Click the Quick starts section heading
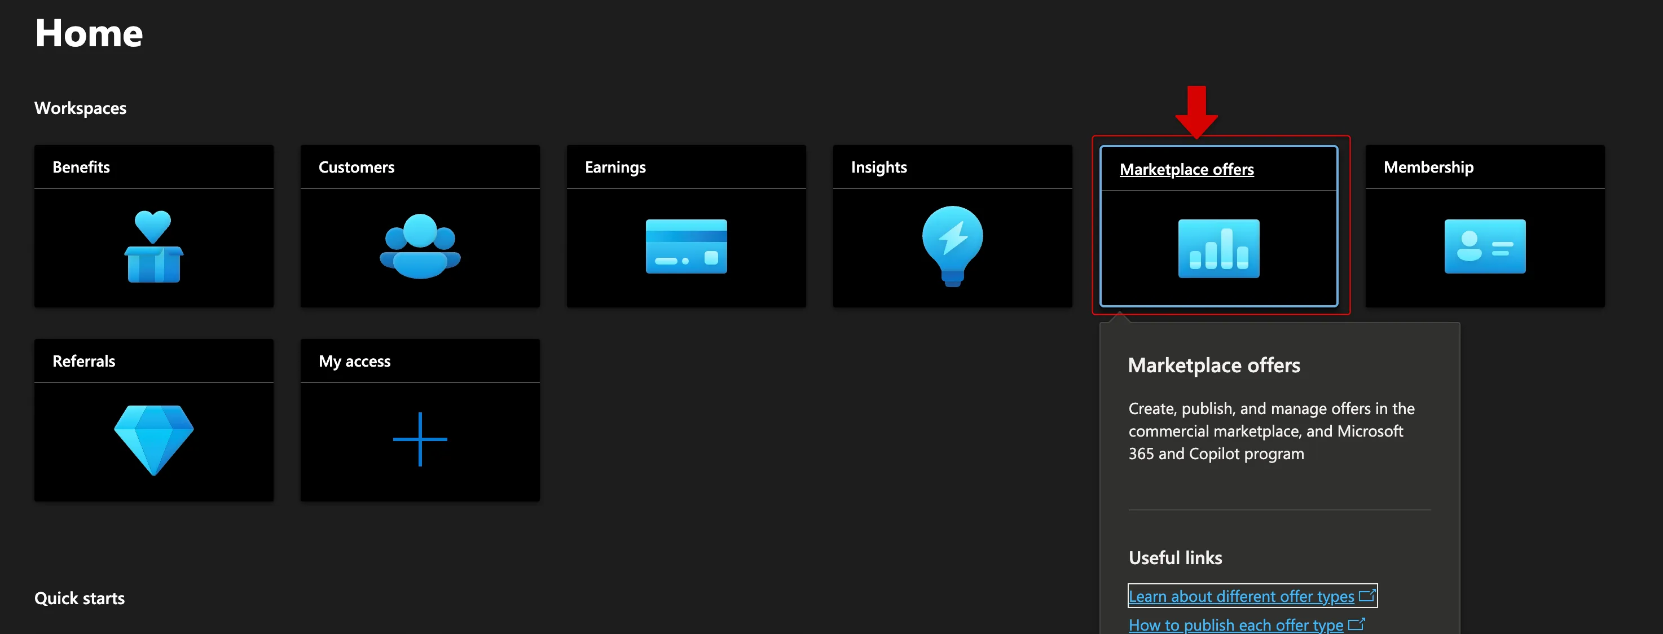This screenshot has width=1663, height=634. click(x=80, y=598)
